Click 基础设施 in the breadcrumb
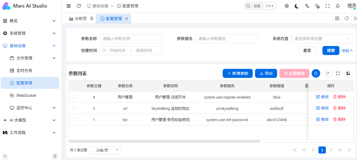The height and width of the screenshot is (160, 357). (97, 6)
